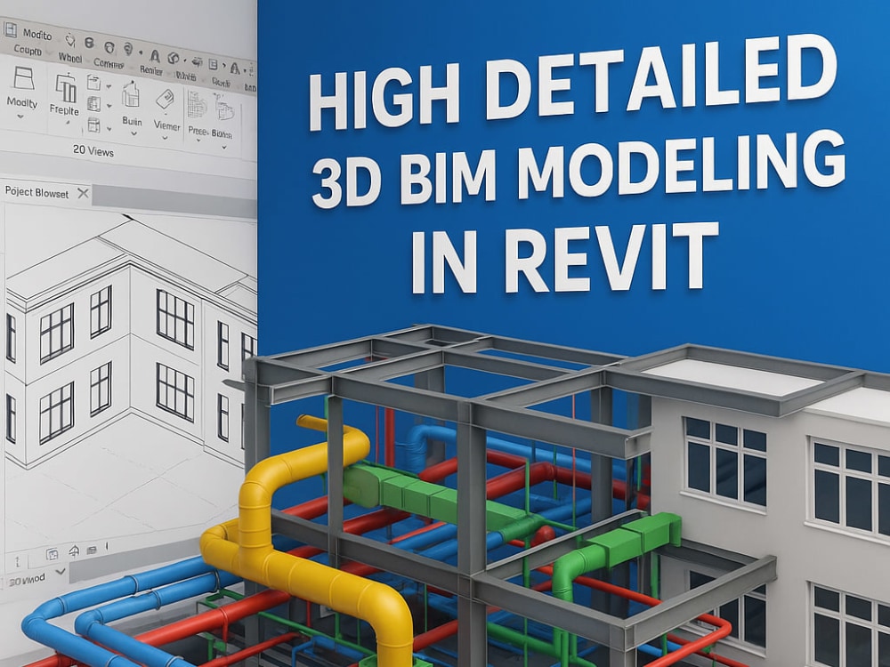Click the Buiin label button
The image size is (890, 667).
tap(132, 121)
